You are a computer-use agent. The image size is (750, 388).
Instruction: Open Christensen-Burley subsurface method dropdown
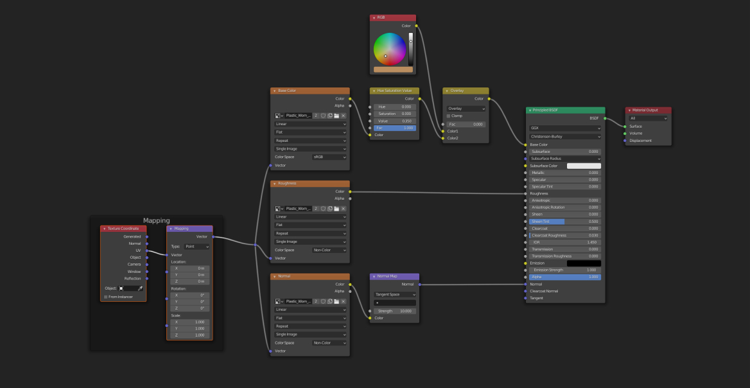pos(565,137)
